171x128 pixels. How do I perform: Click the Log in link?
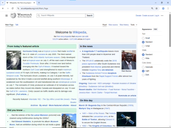(x=157, y=16)
